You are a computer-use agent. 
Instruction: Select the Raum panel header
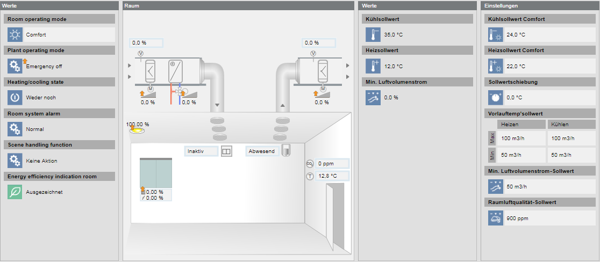pyautogui.click(x=238, y=5)
